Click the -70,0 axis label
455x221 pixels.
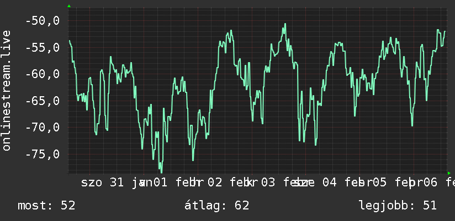pyautogui.click(x=43, y=128)
